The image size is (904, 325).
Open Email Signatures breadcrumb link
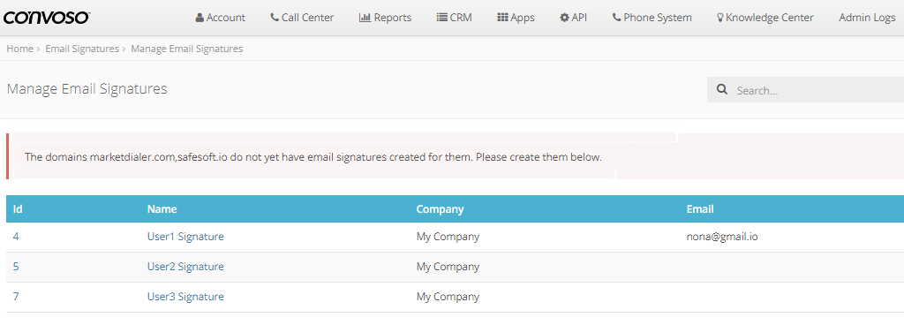[82, 49]
